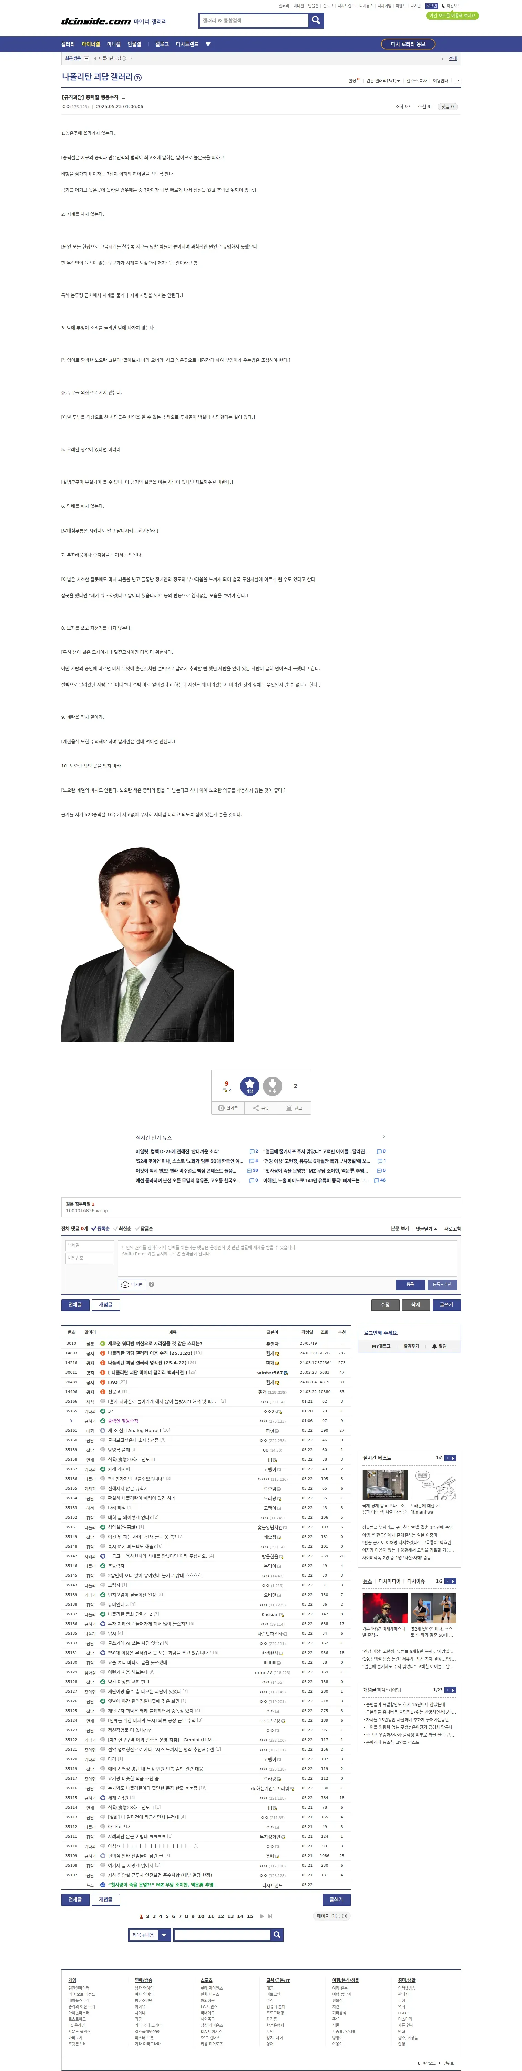This screenshot has width=522, height=2071.
Task: Click the help question mark beside 디시콘
Action: (x=151, y=1284)
